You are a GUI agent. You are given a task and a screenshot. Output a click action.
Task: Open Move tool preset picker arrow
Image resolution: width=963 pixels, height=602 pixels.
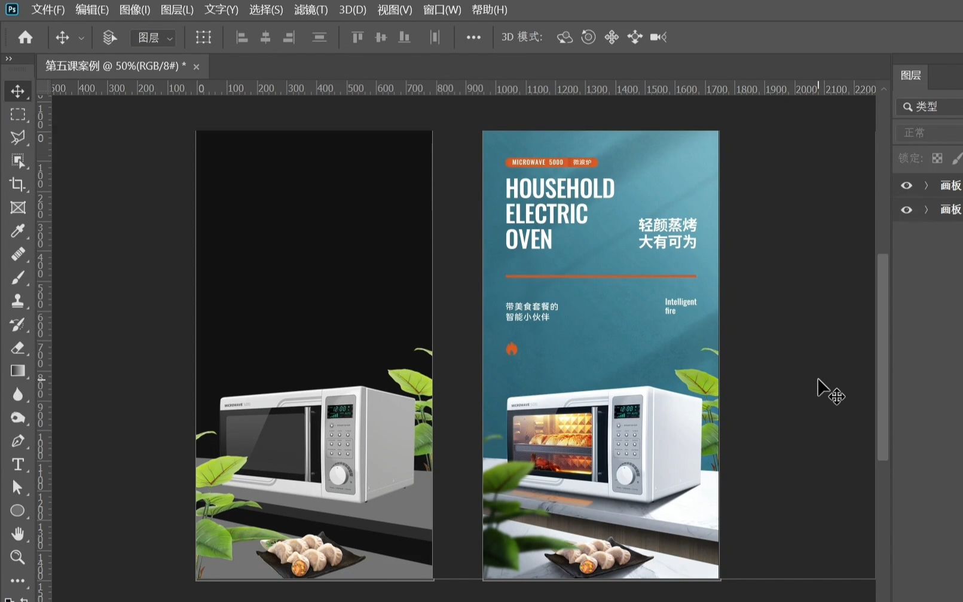click(x=81, y=38)
